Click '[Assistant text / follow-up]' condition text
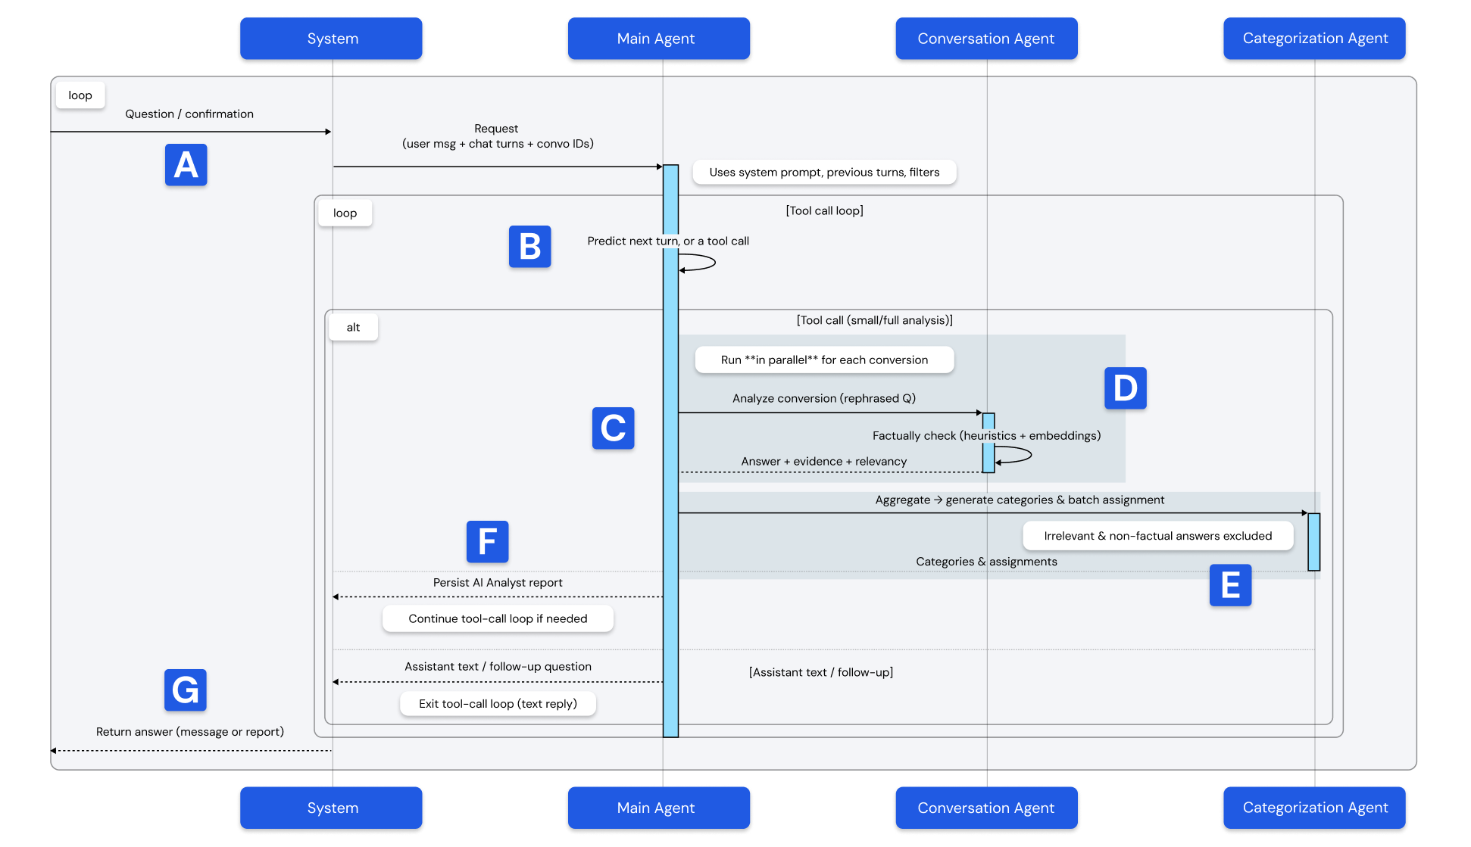Viewport: 1471px width, 847px height. [821, 672]
